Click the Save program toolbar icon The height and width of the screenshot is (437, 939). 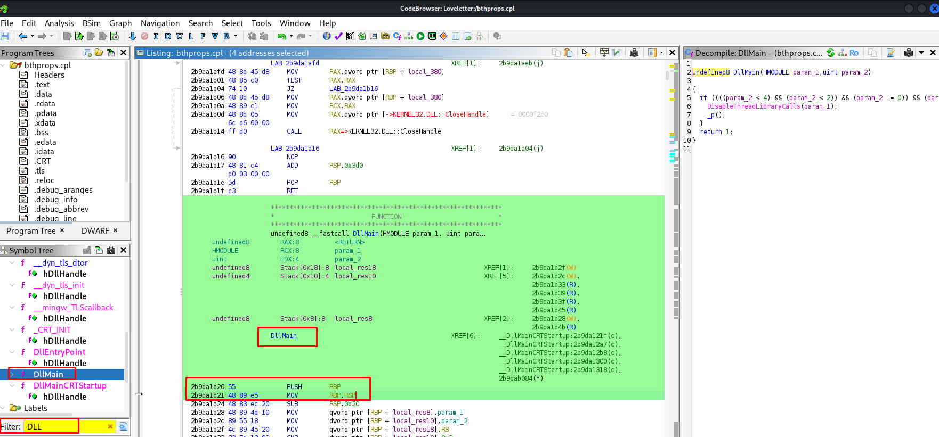coord(5,36)
